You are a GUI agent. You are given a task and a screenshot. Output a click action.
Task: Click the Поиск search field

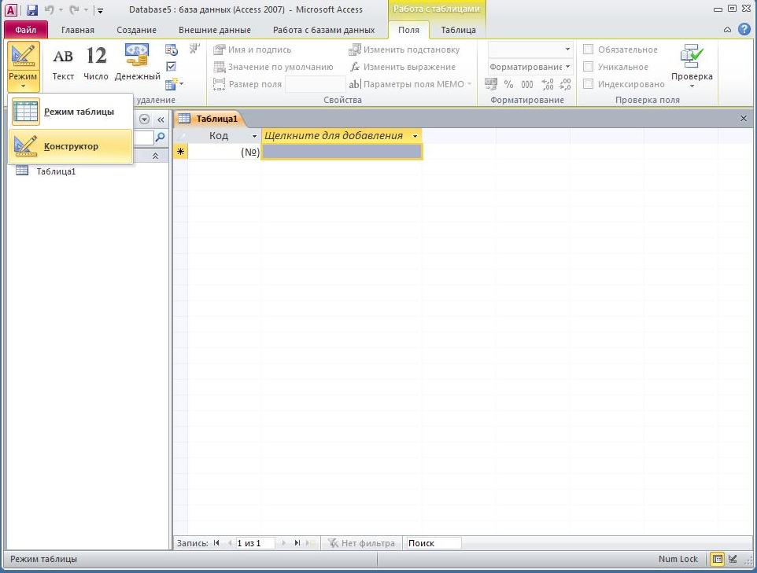434,543
